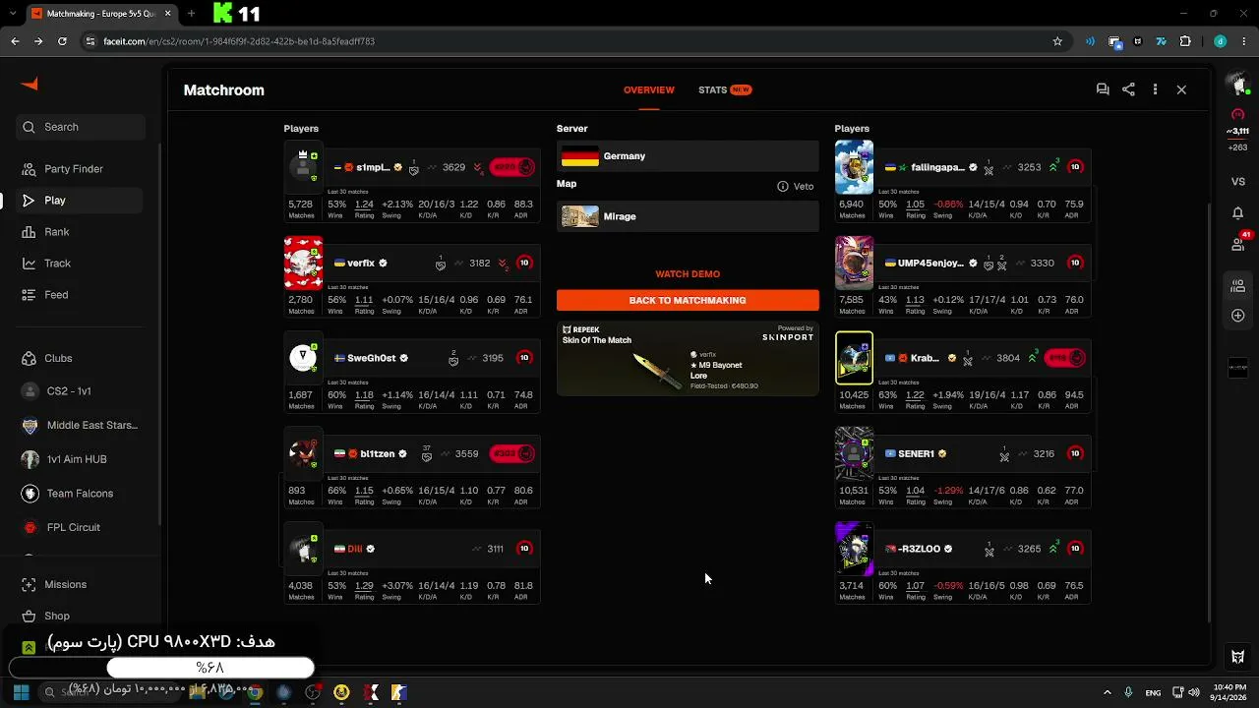Screen dimensions: 1259x708
Task: Open Party Finder in sidebar
Action: click(80, 169)
